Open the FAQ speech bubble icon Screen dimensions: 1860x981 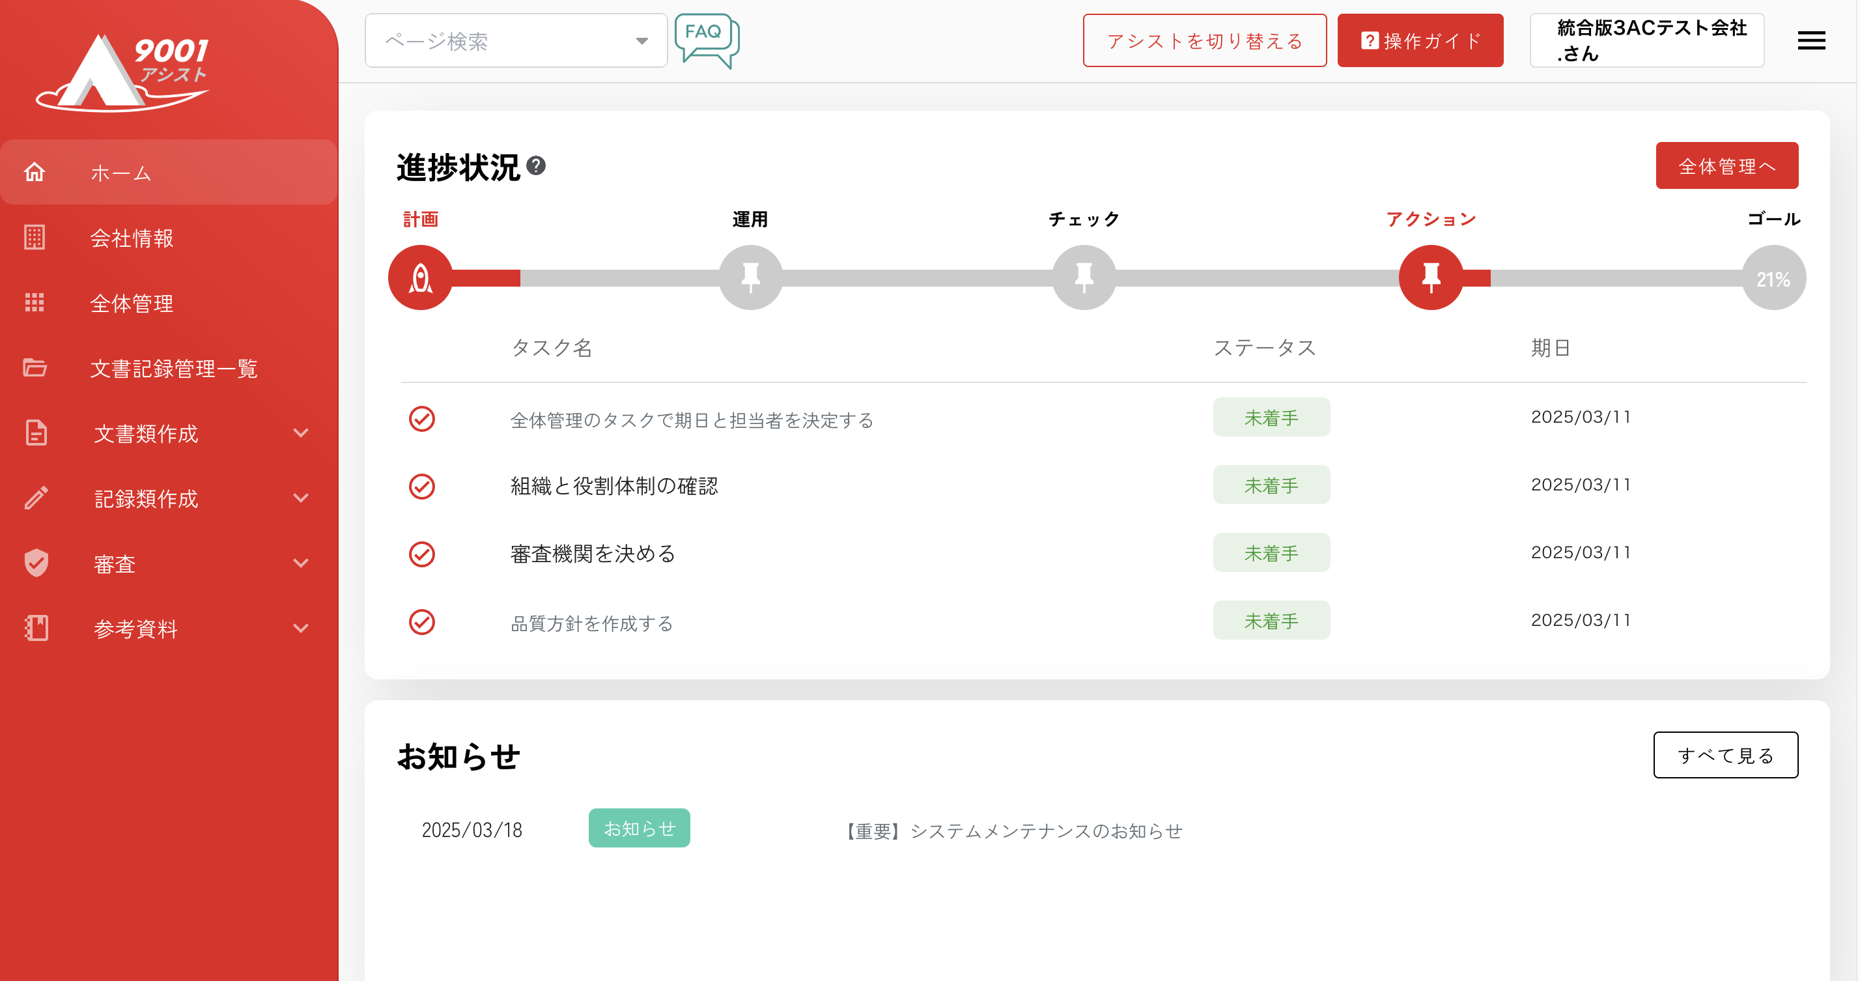(x=705, y=40)
